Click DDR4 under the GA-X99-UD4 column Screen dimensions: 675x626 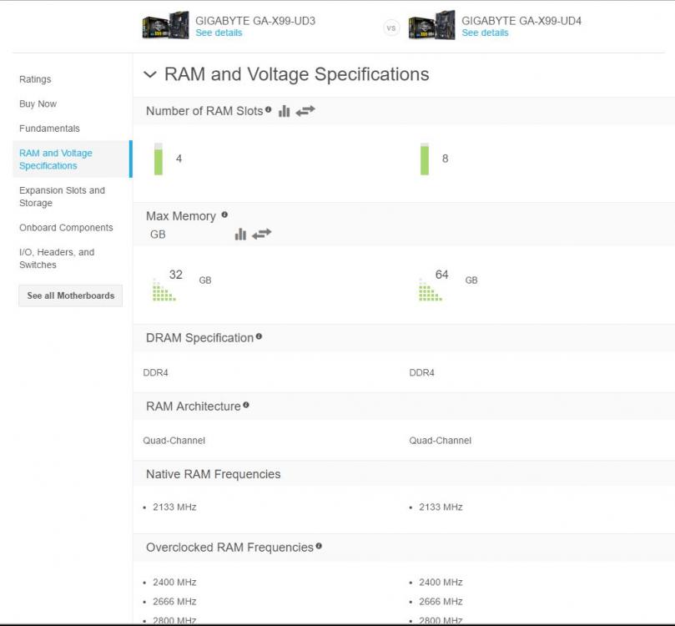(422, 372)
